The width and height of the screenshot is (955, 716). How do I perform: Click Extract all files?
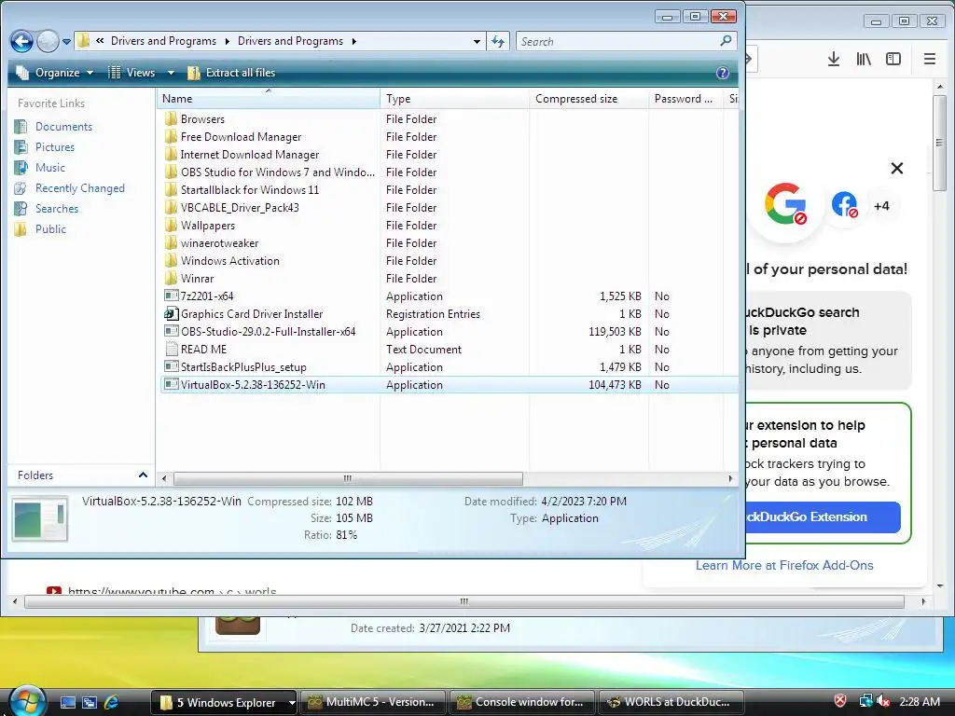(x=231, y=73)
